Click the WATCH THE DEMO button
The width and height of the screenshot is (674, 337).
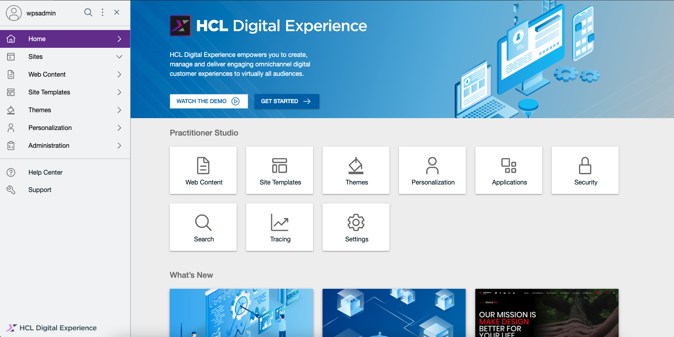click(209, 101)
